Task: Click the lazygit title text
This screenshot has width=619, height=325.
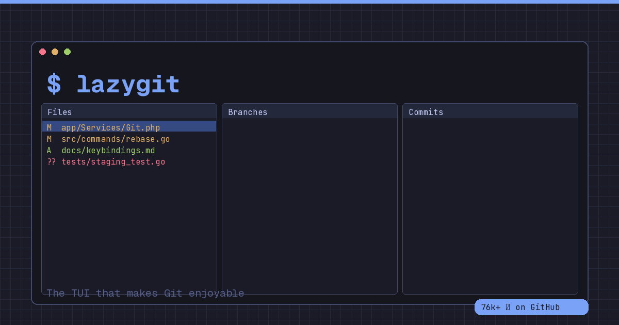Action: tap(128, 84)
